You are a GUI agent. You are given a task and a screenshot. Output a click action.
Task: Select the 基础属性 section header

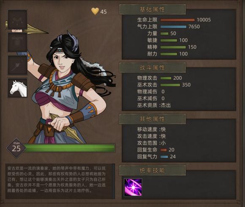pyautogui.click(x=152, y=10)
